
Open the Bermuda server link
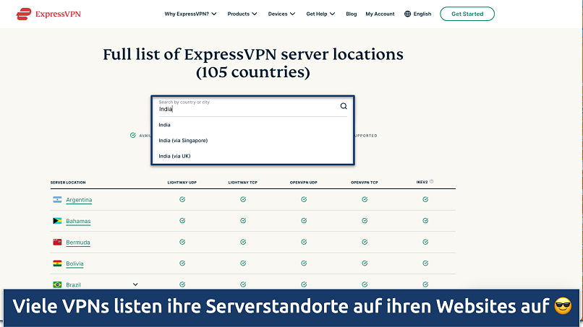click(77, 243)
